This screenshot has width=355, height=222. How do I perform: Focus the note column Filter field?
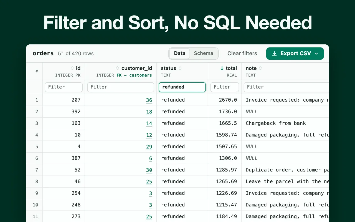(286, 87)
